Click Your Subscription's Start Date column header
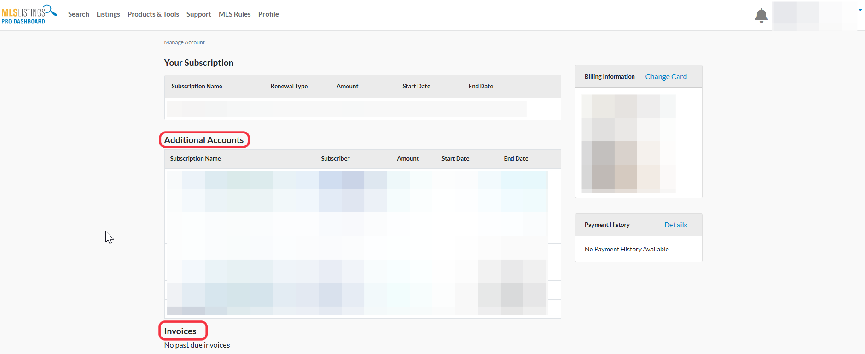Viewport: 865px width, 354px height. pos(417,87)
